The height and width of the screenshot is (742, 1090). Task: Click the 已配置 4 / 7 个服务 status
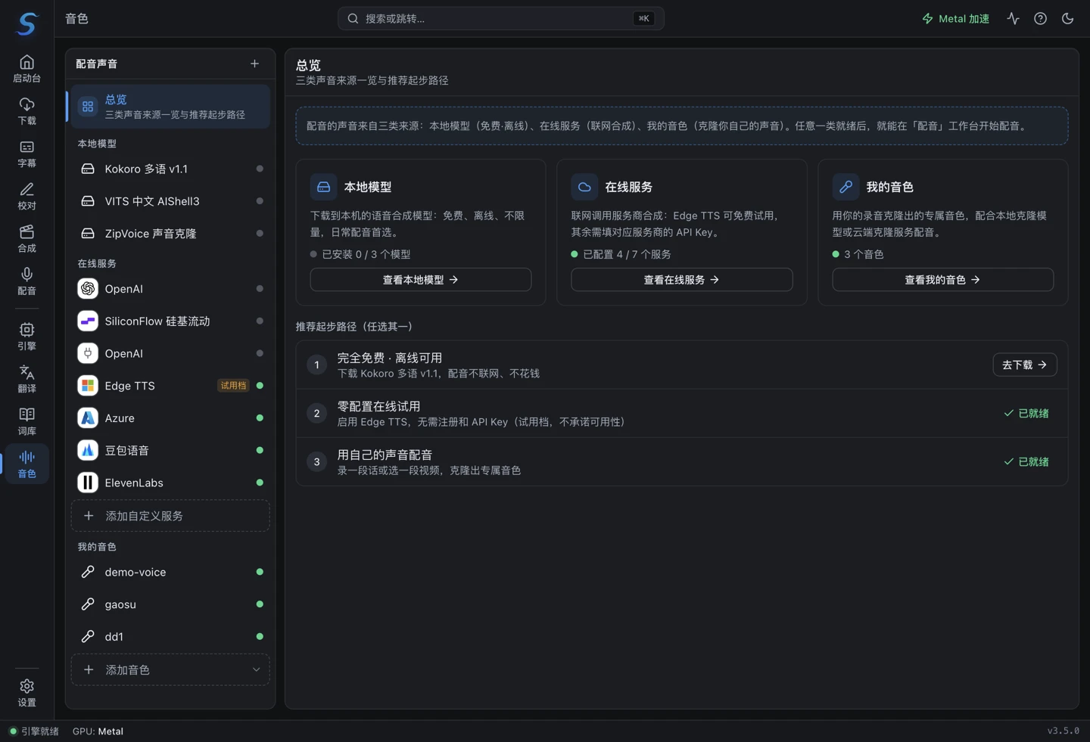[x=621, y=254]
